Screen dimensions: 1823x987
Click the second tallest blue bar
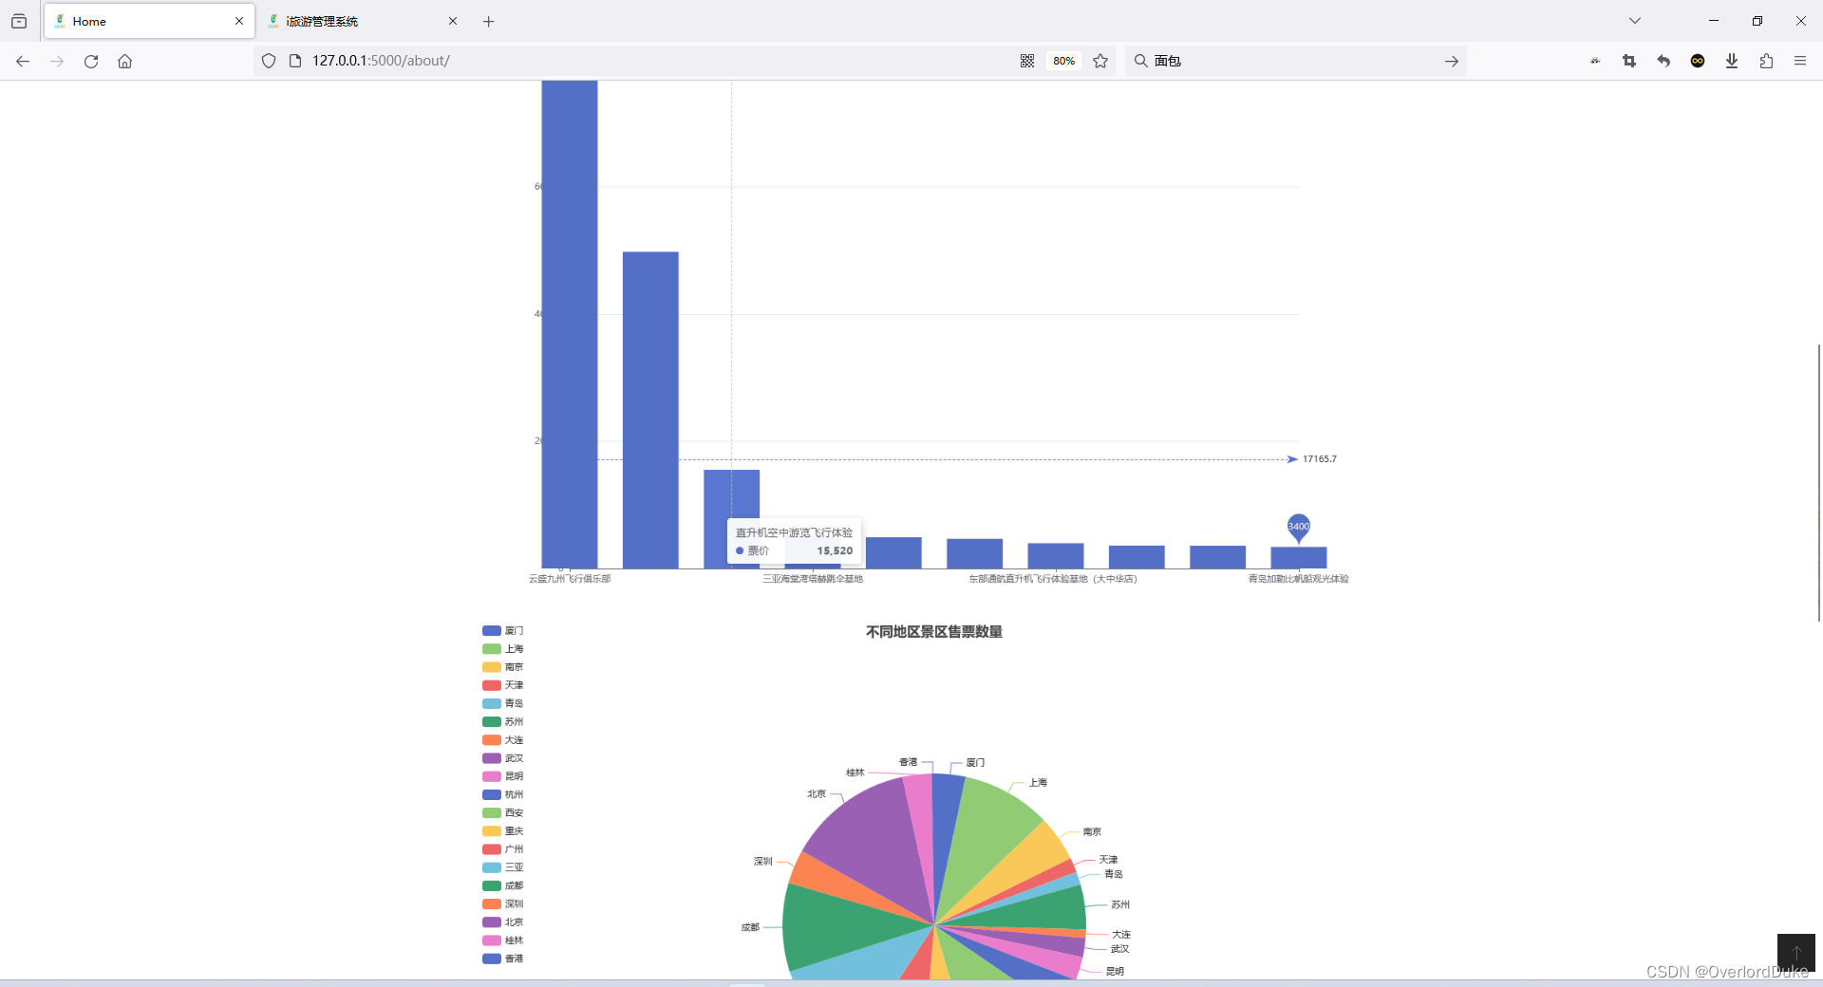(x=650, y=410)
